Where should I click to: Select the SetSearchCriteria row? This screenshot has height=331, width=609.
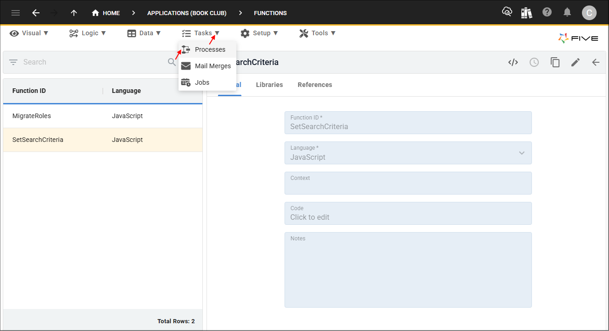click(x=103, y=140)
